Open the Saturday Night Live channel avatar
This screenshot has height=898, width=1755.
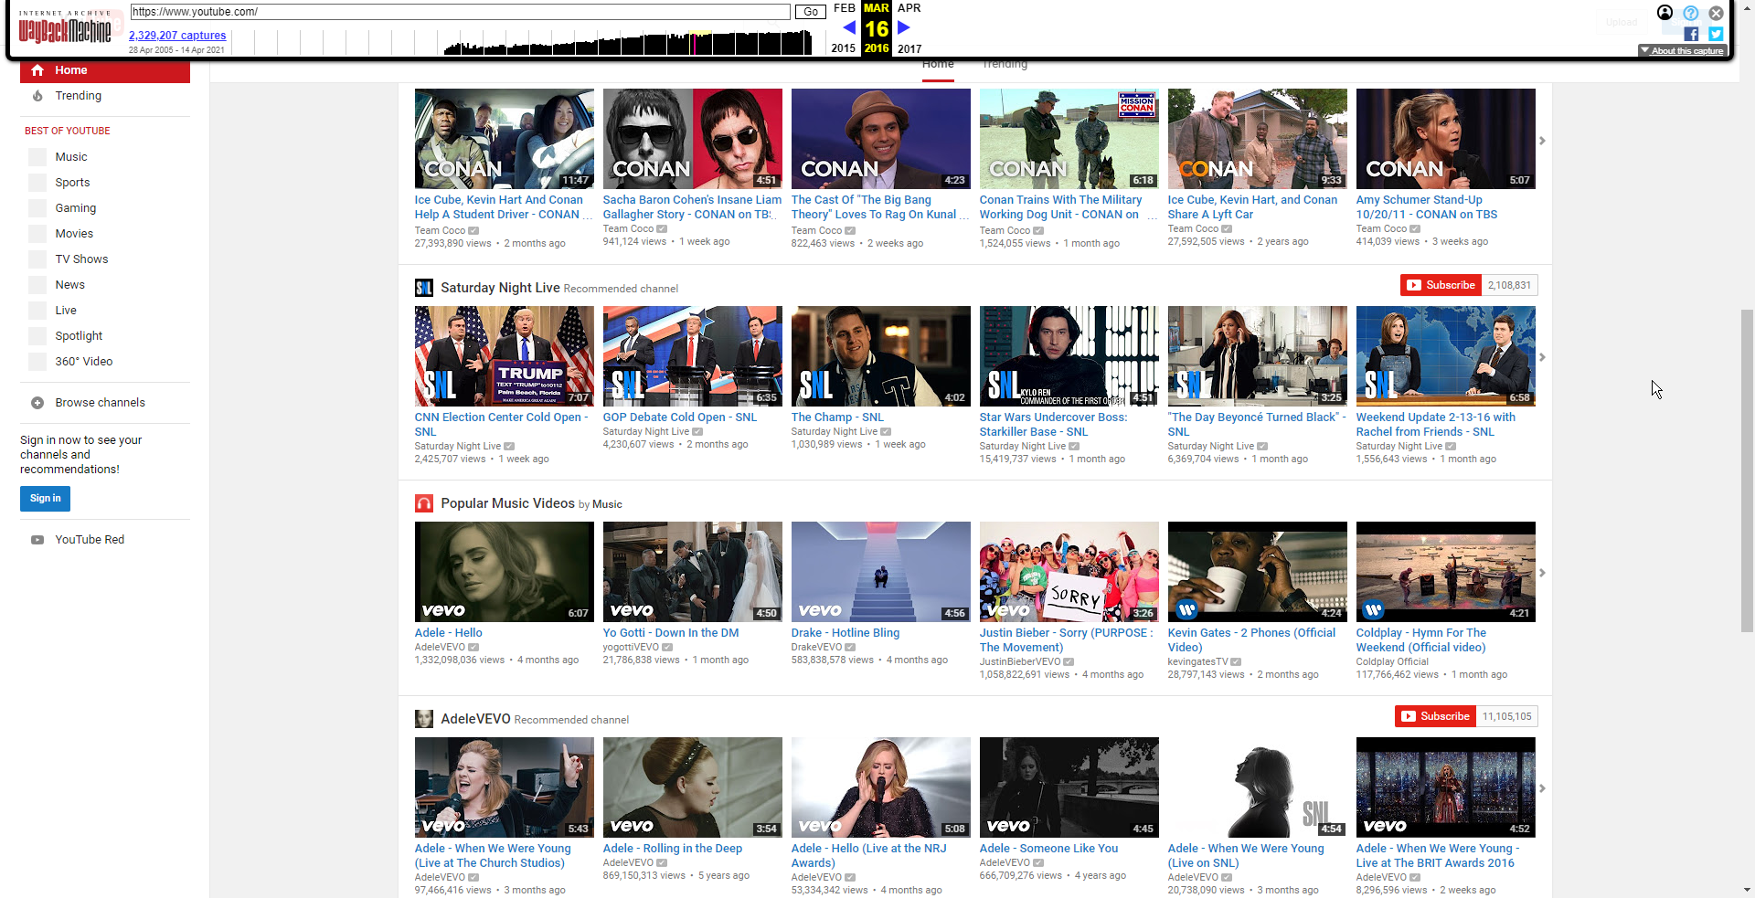[424, 288]
